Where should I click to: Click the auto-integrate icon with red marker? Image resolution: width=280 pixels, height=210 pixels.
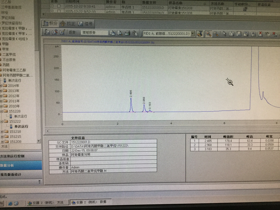pos(55,32)
